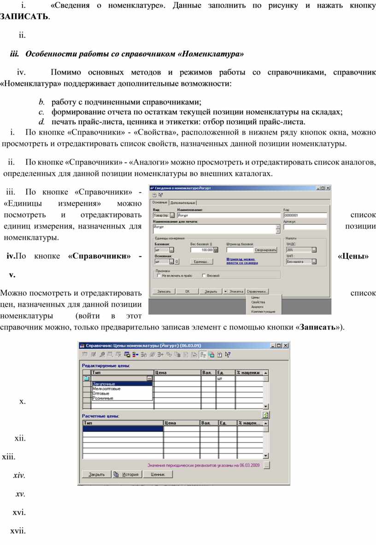The width and height of the screenshot is (376, 545).
Task: Click the OK button in Сведения window
Action: (x=187, y=291)
